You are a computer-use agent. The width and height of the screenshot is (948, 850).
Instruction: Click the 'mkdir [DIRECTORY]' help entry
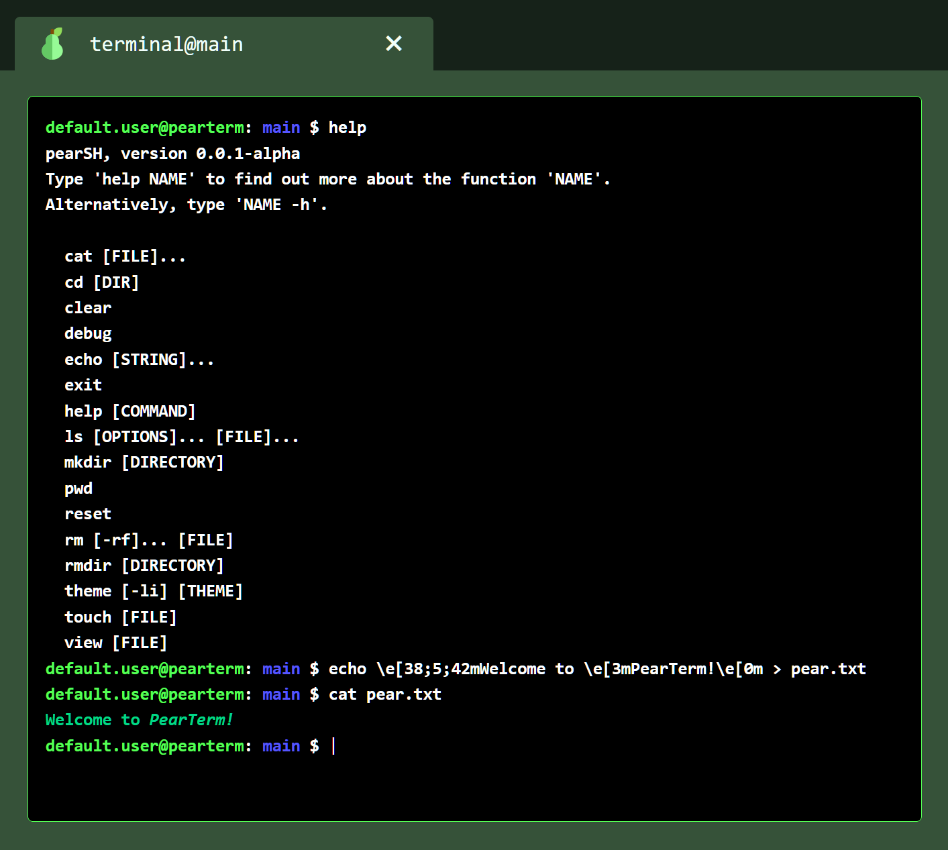(x=144, y=462)
